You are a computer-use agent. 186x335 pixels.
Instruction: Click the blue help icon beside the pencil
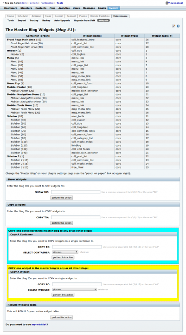[178, 26]
